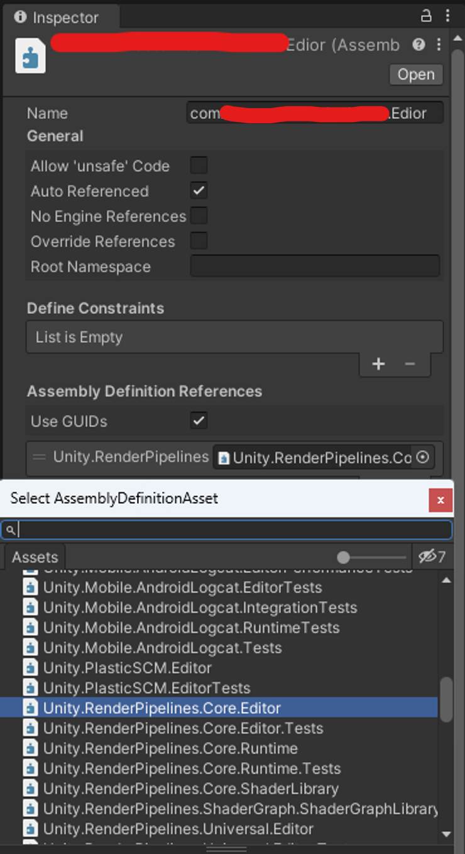465x854 pixels.
Task: Select Unity.RenderPipelines.Core.Runtime.Tests
Action: click(x=219, y=768)
